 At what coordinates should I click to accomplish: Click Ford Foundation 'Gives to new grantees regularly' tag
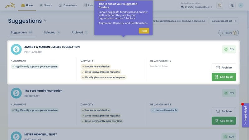coord(101,116)
